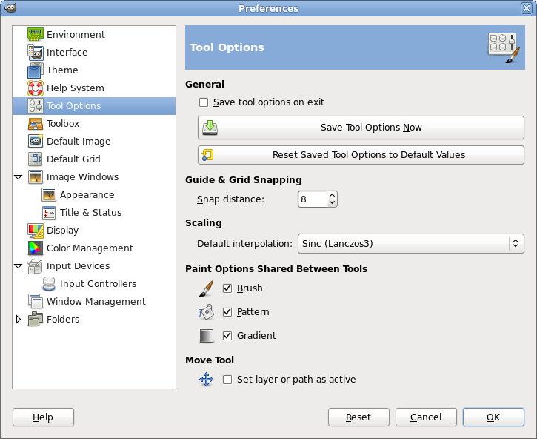
Task: Select Display preferences page
Action: pos(62,231)
